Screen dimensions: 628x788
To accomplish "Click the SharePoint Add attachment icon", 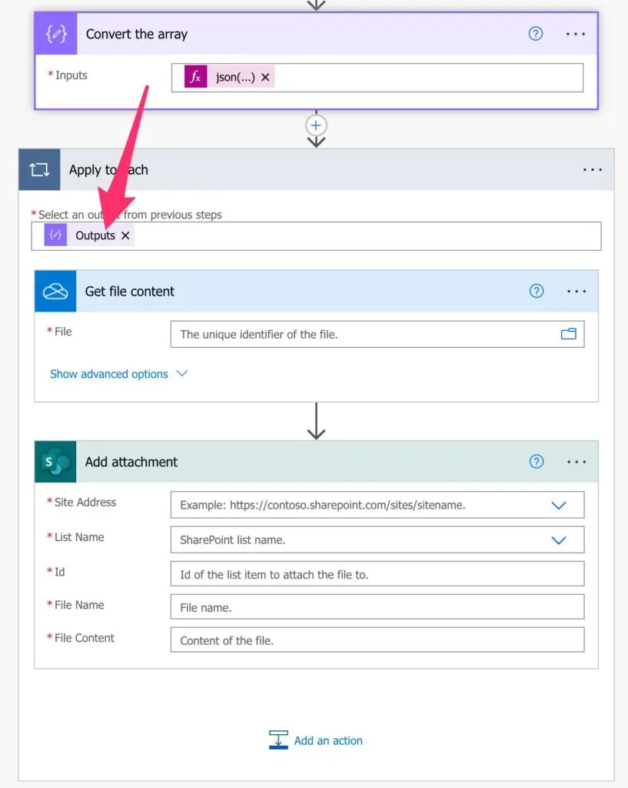I will 55,462.
